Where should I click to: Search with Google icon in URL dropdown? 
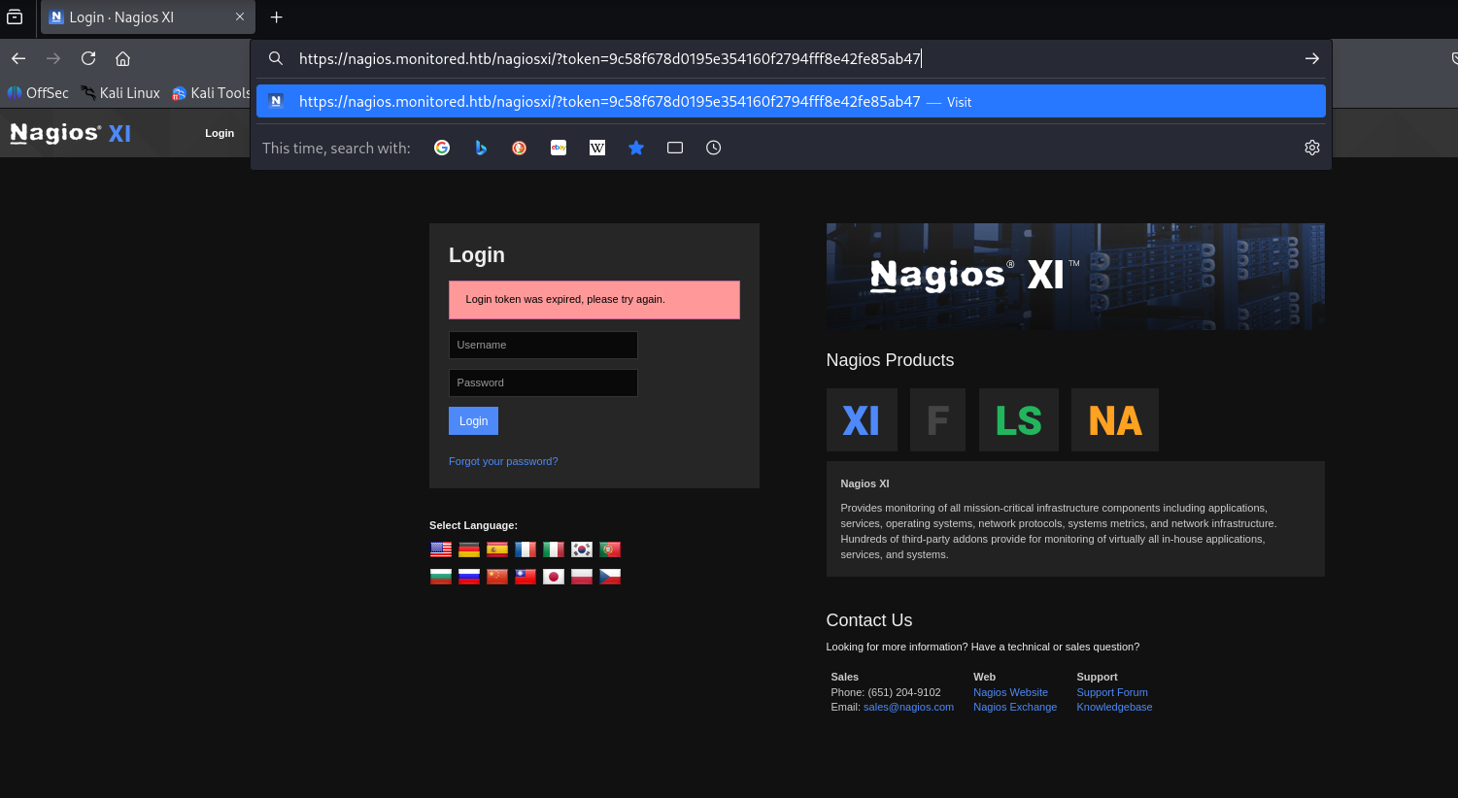click(x=442, y=148)
